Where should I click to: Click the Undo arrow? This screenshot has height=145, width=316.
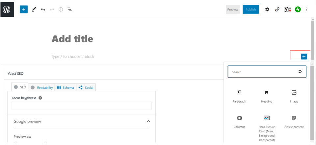(43, 10)
